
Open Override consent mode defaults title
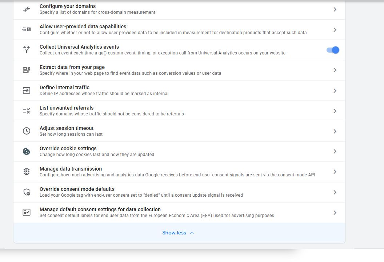click(77, 189)
